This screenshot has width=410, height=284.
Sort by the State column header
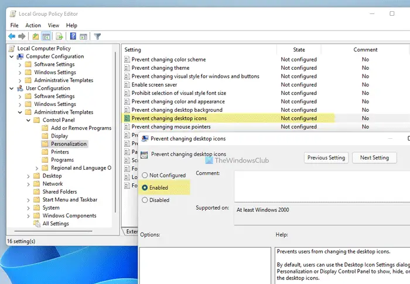(x=299, y=50)
